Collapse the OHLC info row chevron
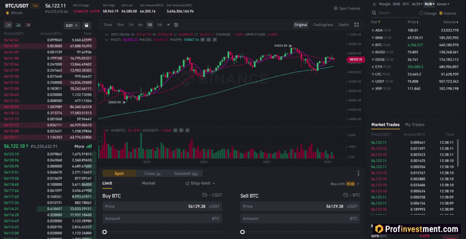466x239 pixels. click(x=107, y=35)
